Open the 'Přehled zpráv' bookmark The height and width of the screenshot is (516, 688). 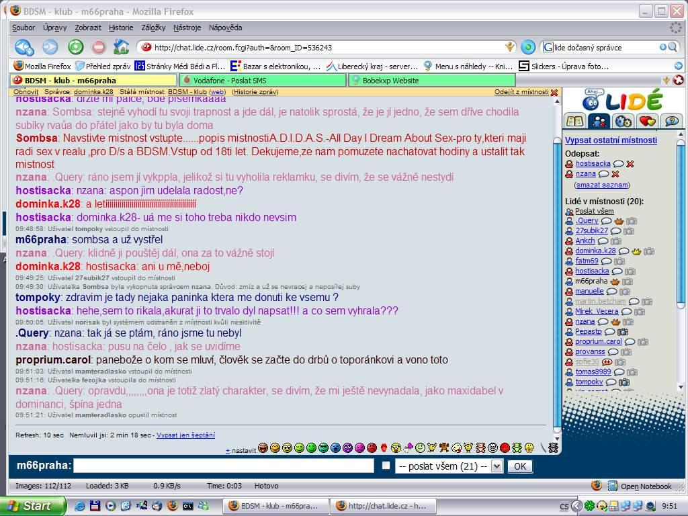[x=103, y=67]
